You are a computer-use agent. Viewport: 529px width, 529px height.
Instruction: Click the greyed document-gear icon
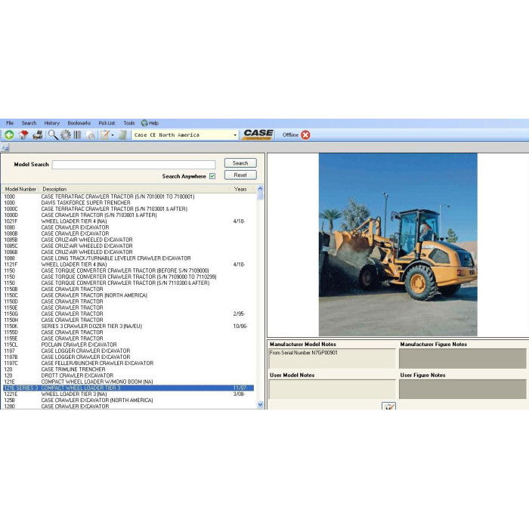pyautogui.click(x=91, y=135)
